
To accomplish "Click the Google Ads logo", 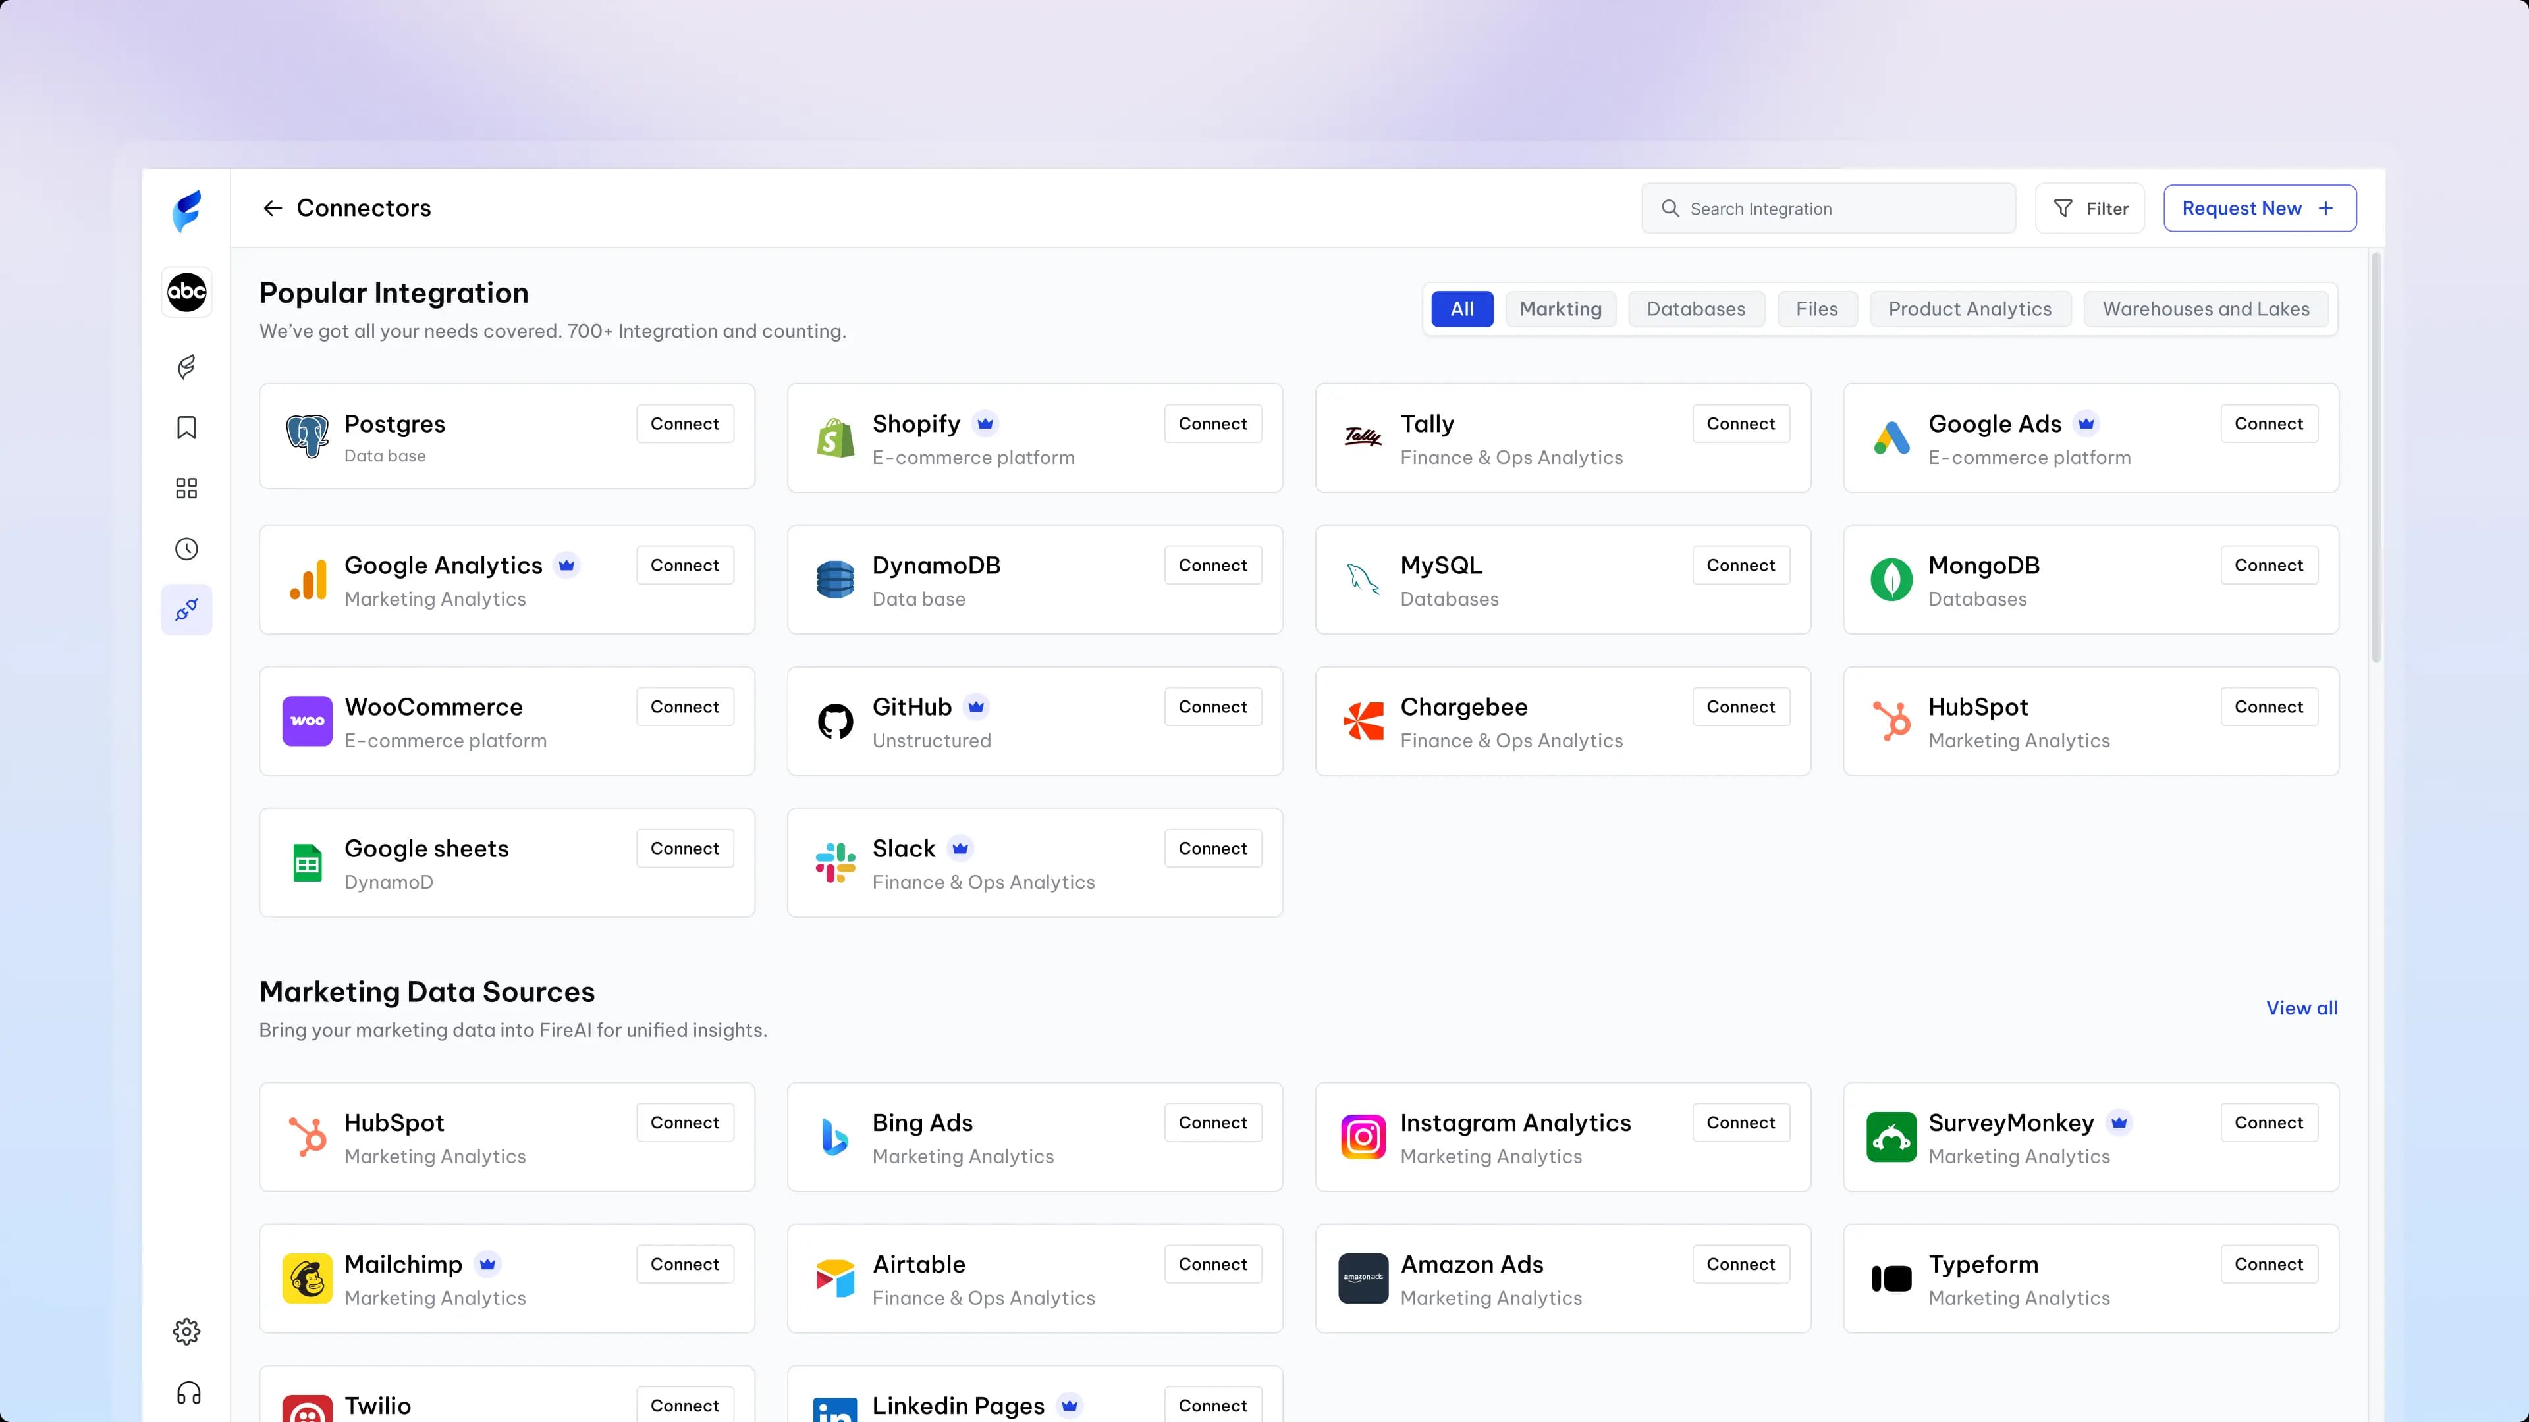I will (x=1891, y=438).
